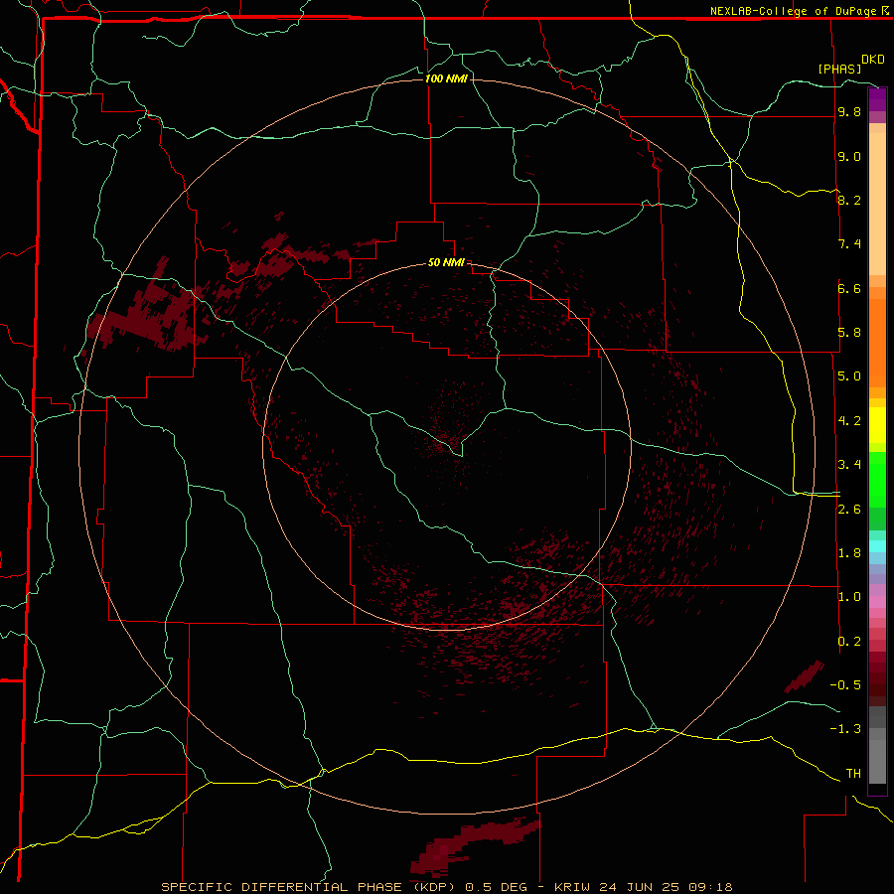
Task: Click the -0.5 color scale value
Action: point(845,685)
